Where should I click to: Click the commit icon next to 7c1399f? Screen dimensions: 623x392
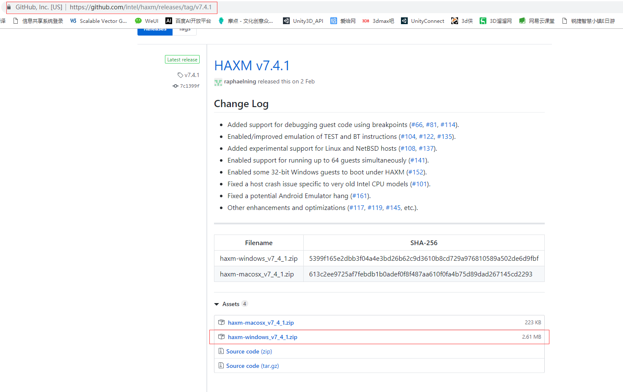tap(175, 86)
